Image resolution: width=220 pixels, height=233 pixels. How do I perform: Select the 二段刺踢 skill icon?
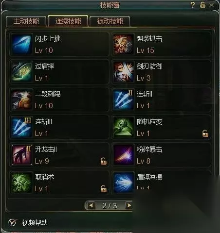click(22, 100)
